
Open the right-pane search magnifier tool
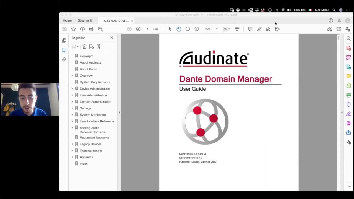coord(348,39)
